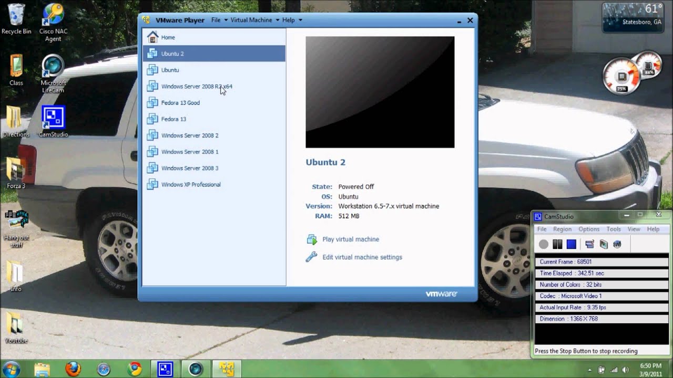Select Windows Server 2008 1 VM
The image size is (673, 378).
point(214,152)
